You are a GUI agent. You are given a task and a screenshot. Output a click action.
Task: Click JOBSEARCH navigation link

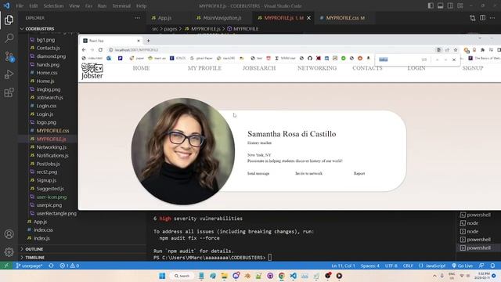tap(259, 68)
